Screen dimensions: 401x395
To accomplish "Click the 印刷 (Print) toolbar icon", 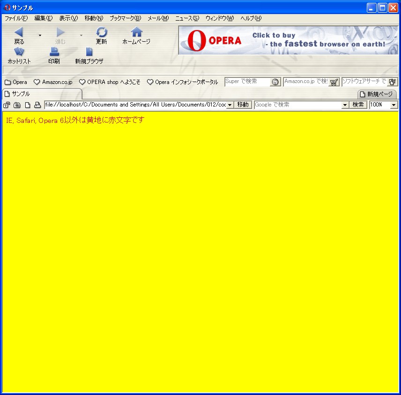I will pos(54,52).
